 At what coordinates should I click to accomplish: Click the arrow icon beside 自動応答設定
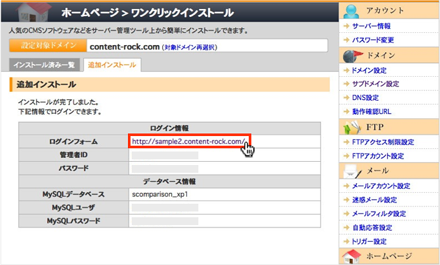[x=346, y=228]
